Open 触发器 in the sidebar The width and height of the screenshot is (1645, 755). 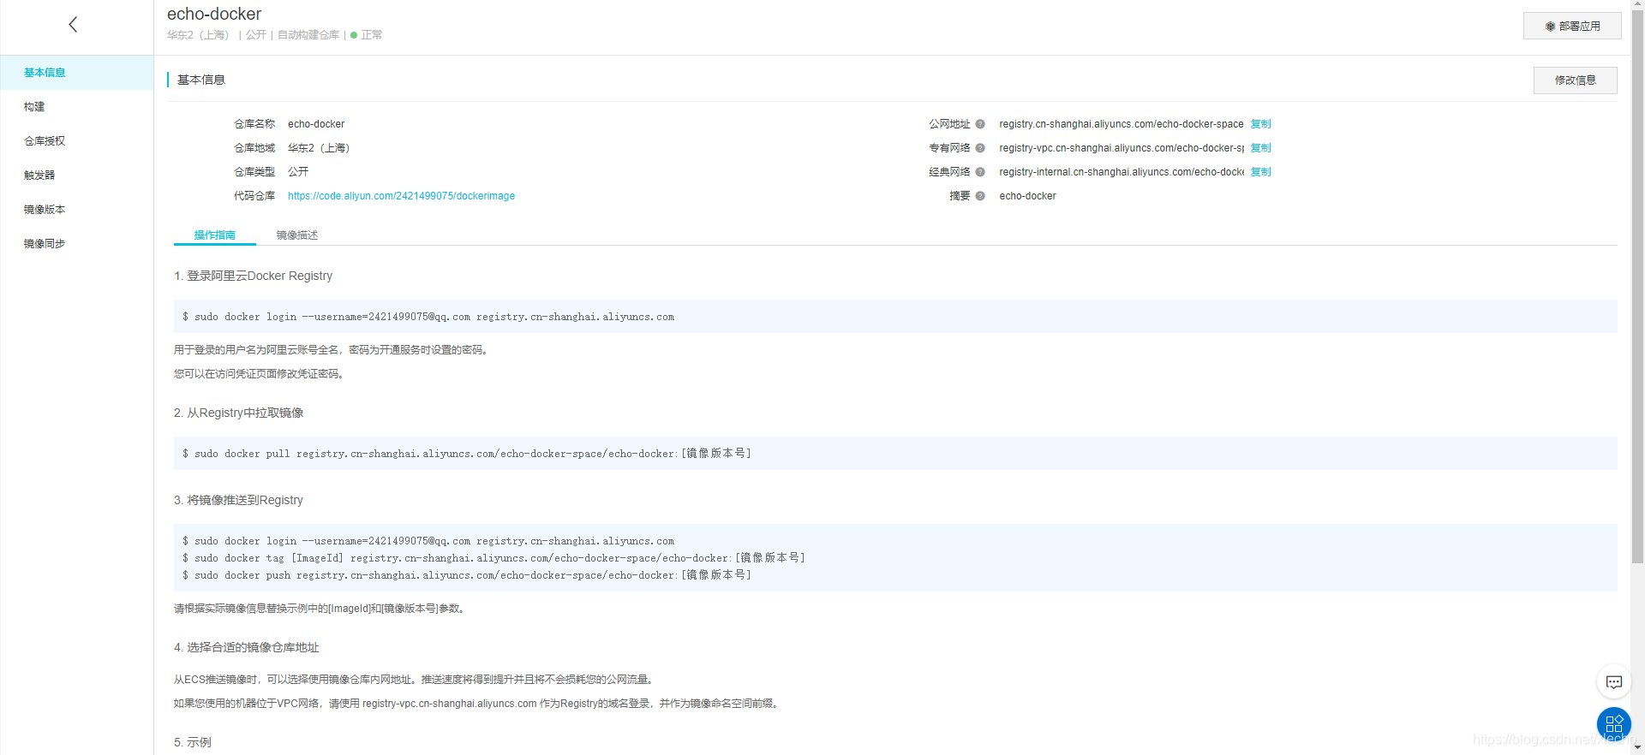tap(77, 175)
